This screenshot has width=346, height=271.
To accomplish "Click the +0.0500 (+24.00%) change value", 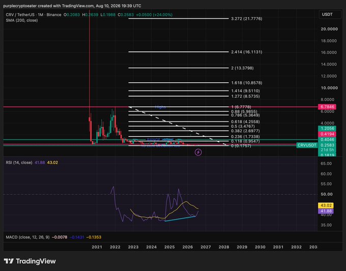I will coord(154,15).
